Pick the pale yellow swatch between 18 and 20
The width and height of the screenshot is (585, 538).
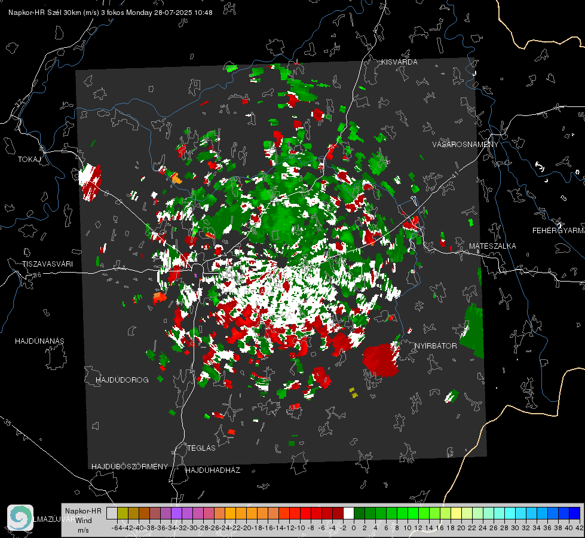click(456, 513)
